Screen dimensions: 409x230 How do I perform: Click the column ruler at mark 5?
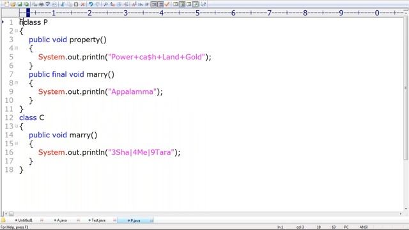(197, 13)
